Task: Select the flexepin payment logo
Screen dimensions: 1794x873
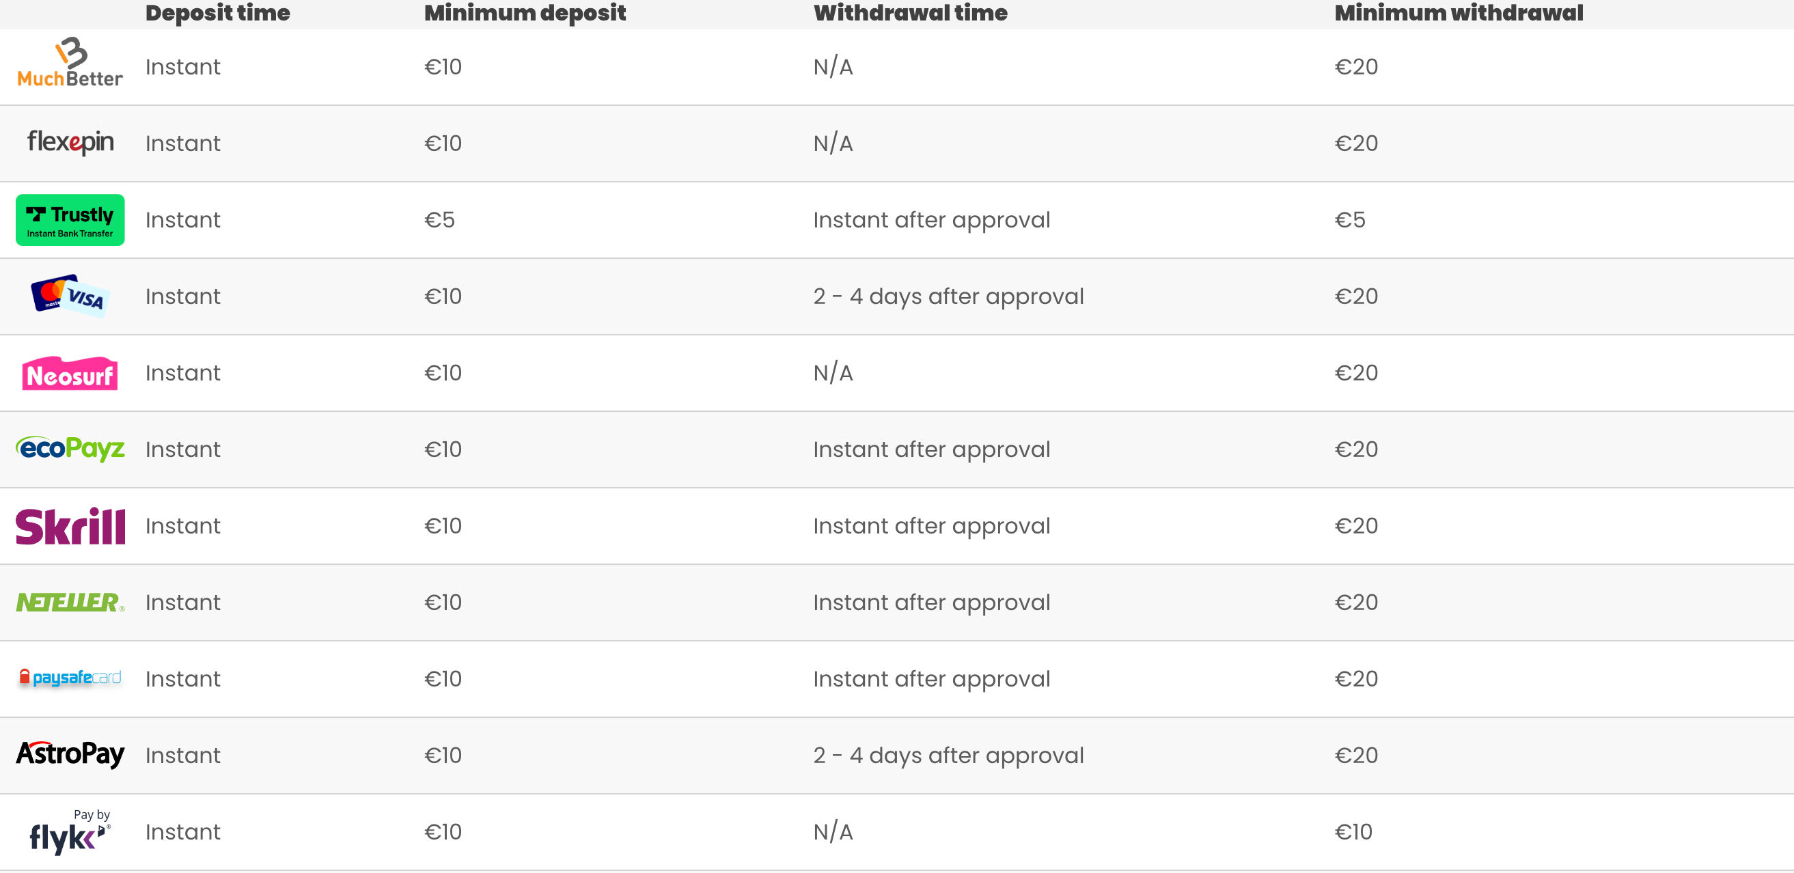Action: pyautogui.click(x=70, y=142)
